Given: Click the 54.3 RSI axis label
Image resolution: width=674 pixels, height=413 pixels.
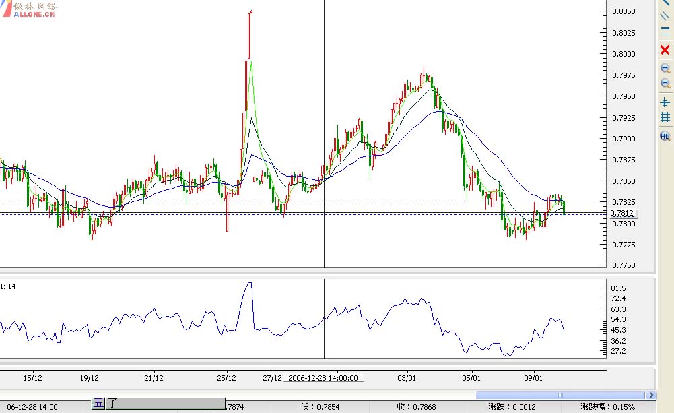Looking at the screenshot, I should tap(618, 319).
